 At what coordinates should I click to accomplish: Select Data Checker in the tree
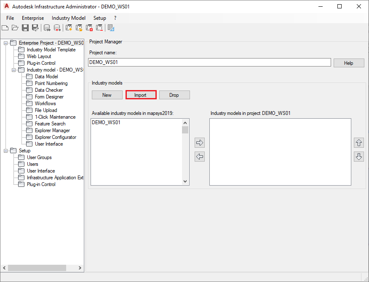49,90
